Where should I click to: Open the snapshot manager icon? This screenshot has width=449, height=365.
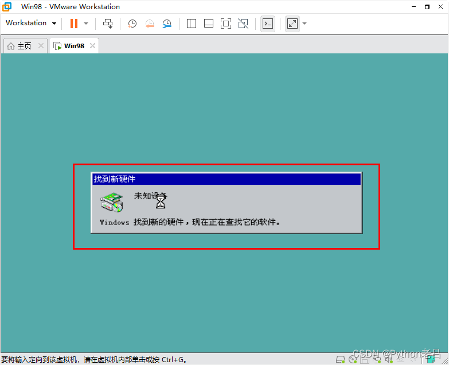(x=167, y=24)
